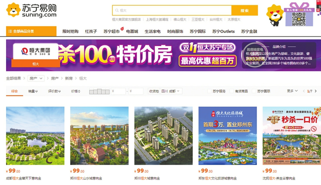Click the price distribution bar chart
Screen dimensions: 321x185
[99, 91]
